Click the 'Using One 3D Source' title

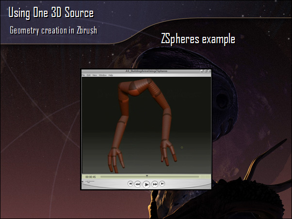click(x=51, y=13)
